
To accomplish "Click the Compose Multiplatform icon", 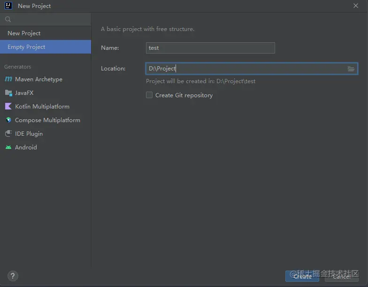I will coord(8,120).
